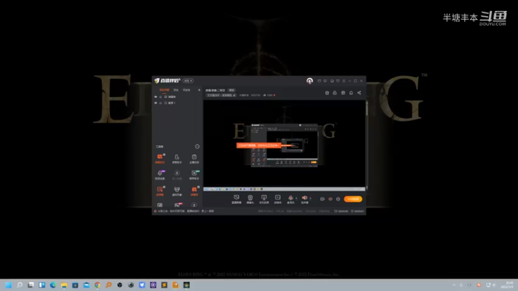Show hidden system tray icons chevron

tap(454, 285)
